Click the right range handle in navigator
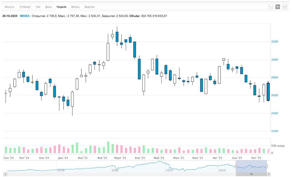This screenshot has width=292, height=177. [x=267, y=166]
